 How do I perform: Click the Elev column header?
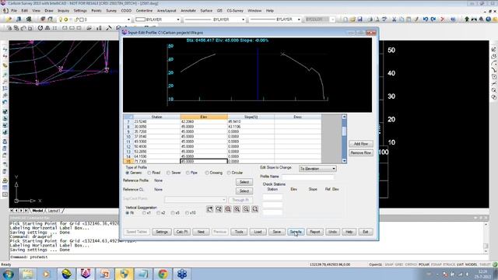pyautogui.click(x=204, y=117)
